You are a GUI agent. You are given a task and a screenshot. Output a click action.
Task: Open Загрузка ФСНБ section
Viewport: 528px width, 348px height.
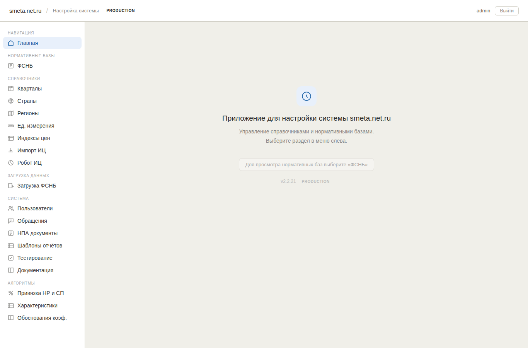click(x=42, y=186)
